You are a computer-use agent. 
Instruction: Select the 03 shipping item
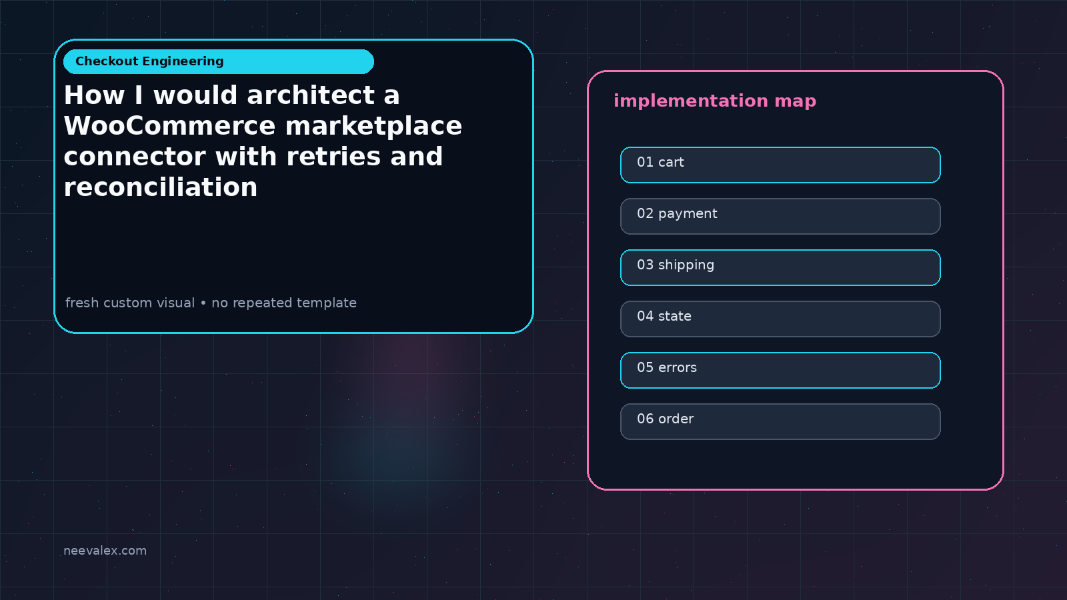click(x=780, y=267)
